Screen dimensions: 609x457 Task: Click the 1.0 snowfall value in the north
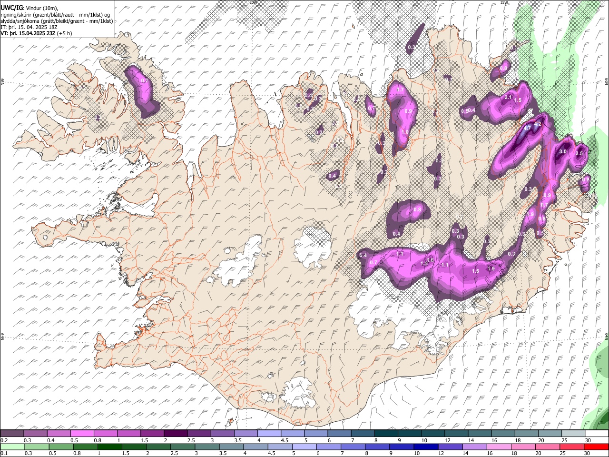[x=405, y=132]
